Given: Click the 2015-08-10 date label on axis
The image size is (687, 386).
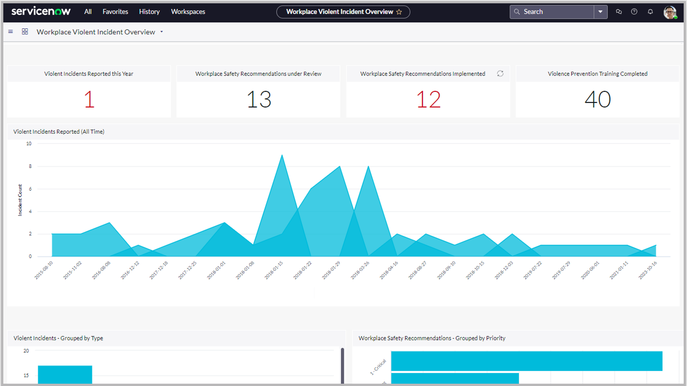Looking at the screenshot, I should [x=44, y=270].
